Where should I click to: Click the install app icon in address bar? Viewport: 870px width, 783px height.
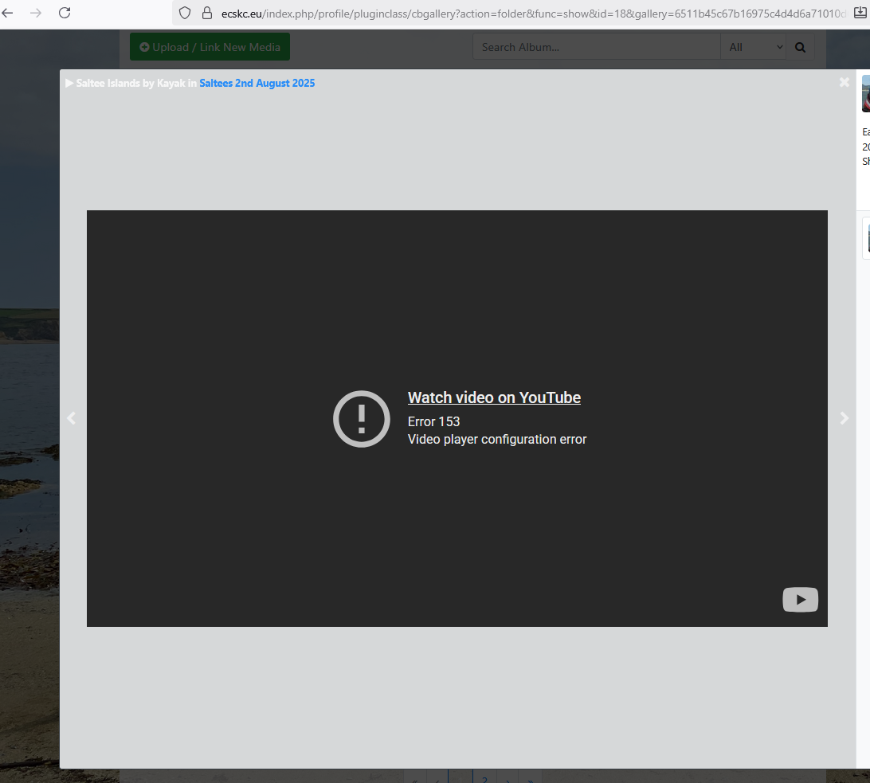[x=862, y=13]
